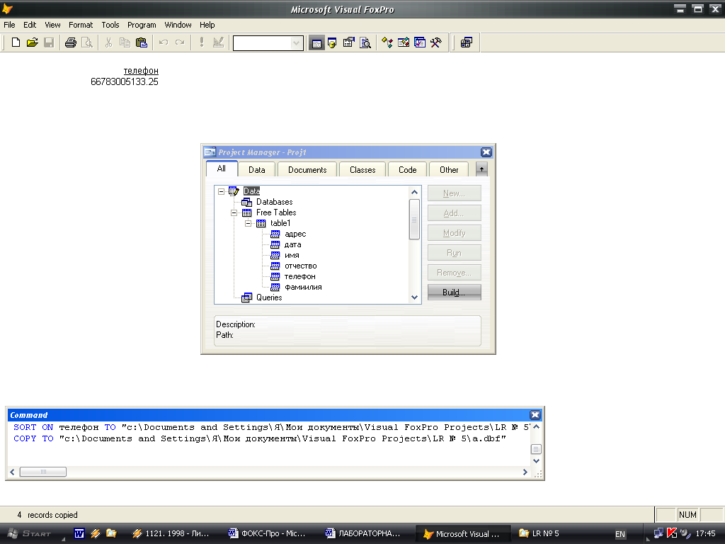Switch to the Data tab in Project Manager
The image size is (725, 544).
256,170
